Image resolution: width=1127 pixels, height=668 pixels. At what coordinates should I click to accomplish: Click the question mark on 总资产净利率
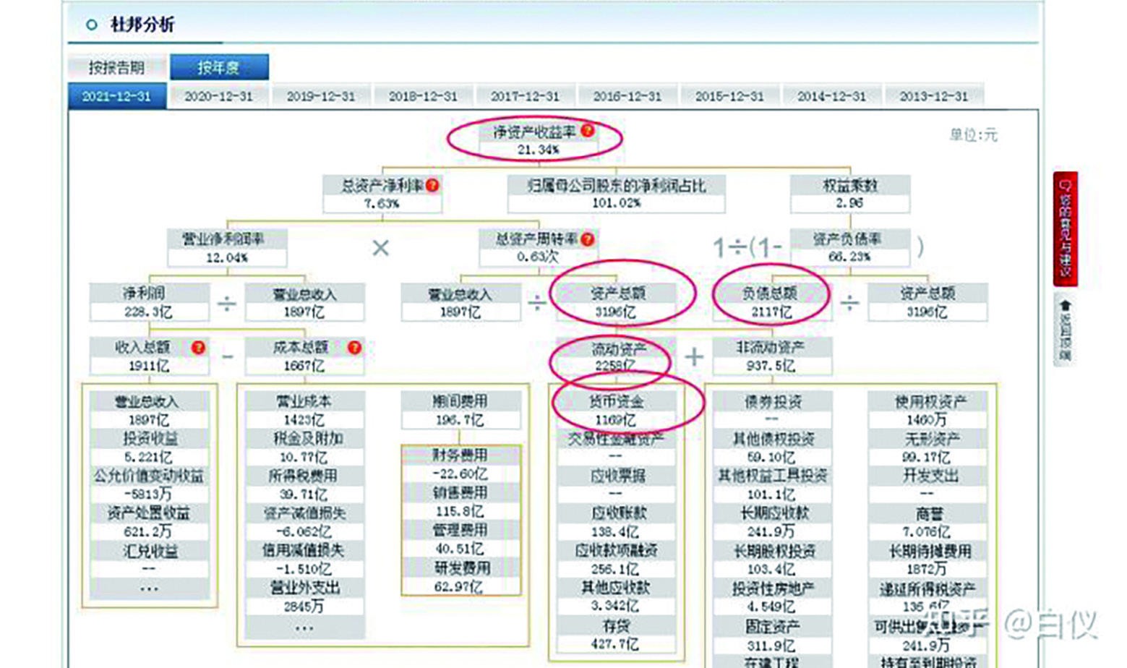pos(432,185)
